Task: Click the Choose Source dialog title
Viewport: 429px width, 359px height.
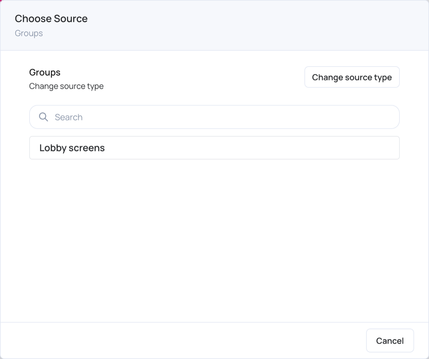Action: click(x=51, y=19)
